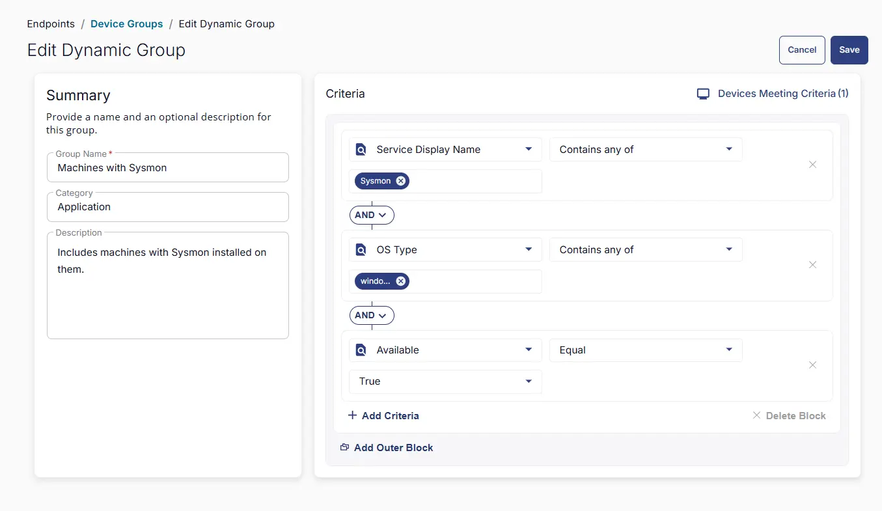Click the search icon beside Service Display Name

coord(361,150)
